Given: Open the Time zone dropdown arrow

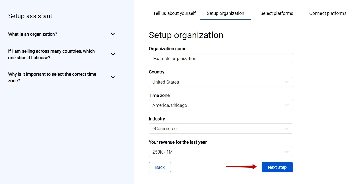Looking at the screenshot, I should coord(286,105).
